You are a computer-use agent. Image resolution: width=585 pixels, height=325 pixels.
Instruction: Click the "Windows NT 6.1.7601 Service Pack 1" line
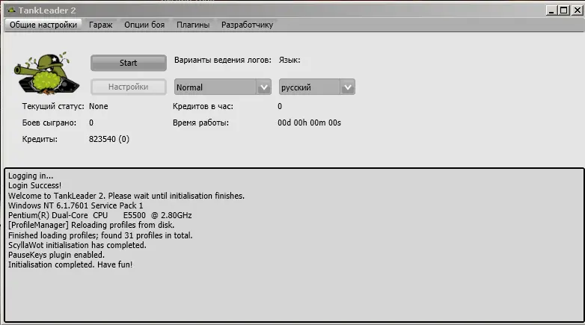[76, 205]
